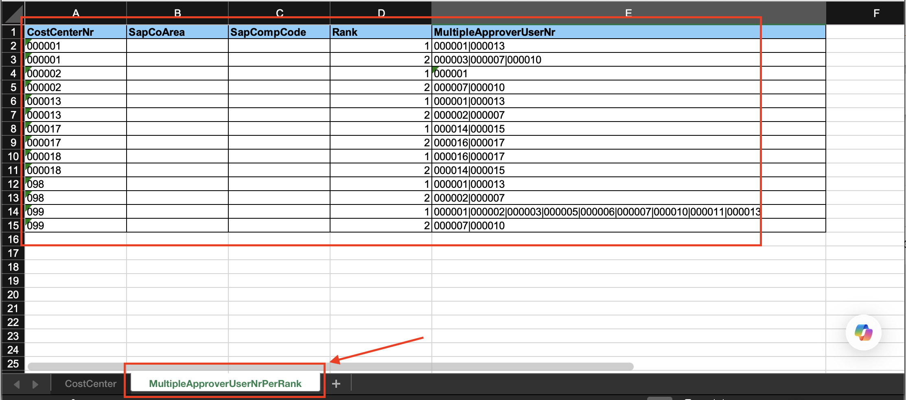Open the Copilot floating icon
Screen dimensions: 906x400
coord(863,333)
